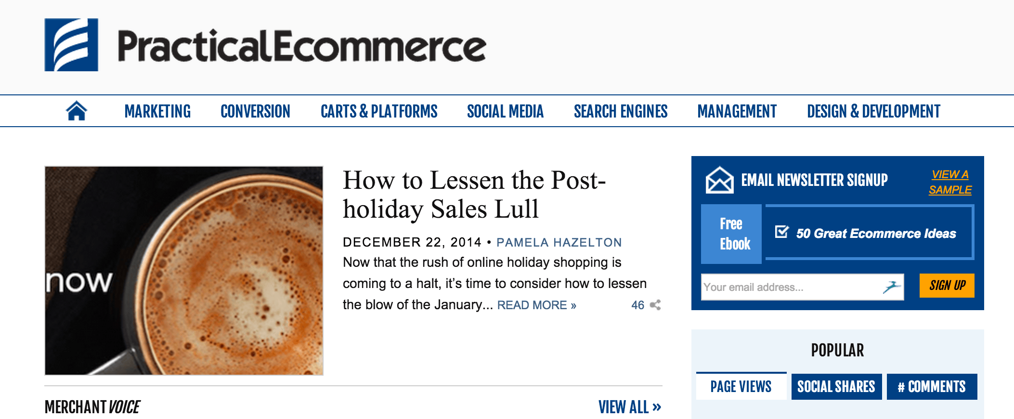Click the Practical Ecommerce logo icon

point(71,45)
